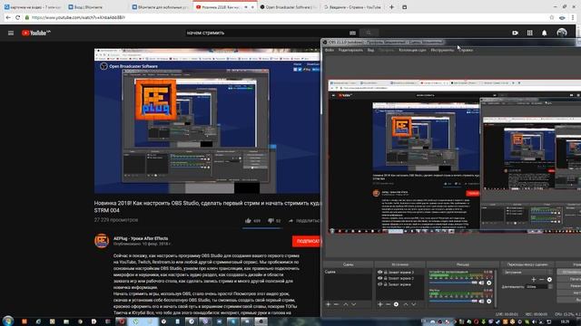Open the YouTube create video camera icon

515,33
